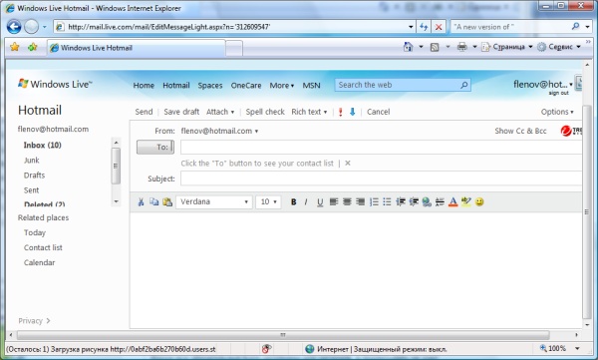This screenshot has height=360, width=598.
Task: Insert a hyperlink with globe icon
Action: [427, 201]
